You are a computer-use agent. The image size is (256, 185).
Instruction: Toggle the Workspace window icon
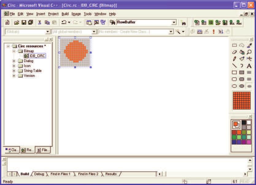(89, 22)
